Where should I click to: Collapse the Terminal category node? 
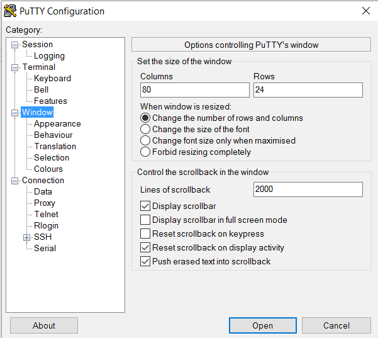[x=15, y=67]
